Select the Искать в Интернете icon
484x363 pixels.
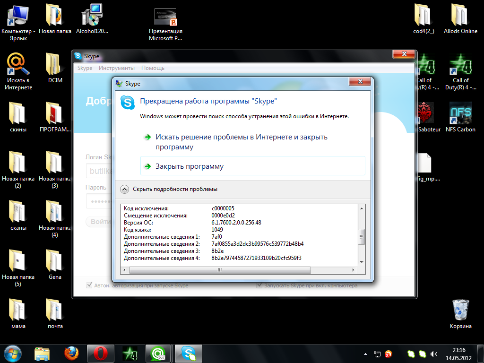[x=18, y=72]
